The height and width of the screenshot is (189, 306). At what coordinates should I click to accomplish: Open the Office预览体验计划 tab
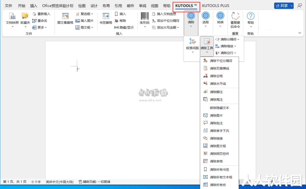tap(58, 6)
